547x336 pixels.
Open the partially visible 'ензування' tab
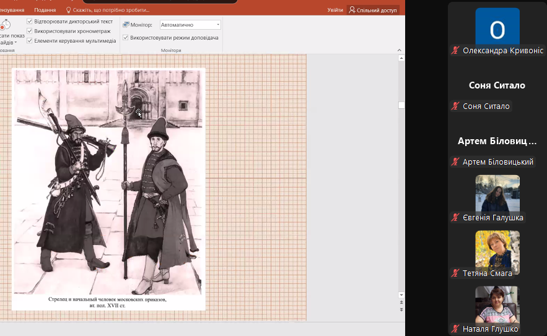[12, 10]
